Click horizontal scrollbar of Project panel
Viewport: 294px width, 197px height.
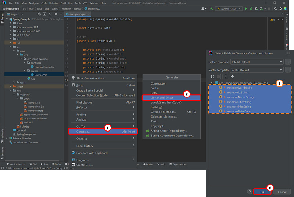pos(32,161)
